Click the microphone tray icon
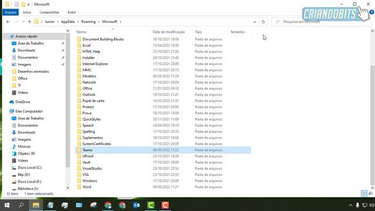The width and height of the screenshot is (375, 211). (x=357, y=205)
